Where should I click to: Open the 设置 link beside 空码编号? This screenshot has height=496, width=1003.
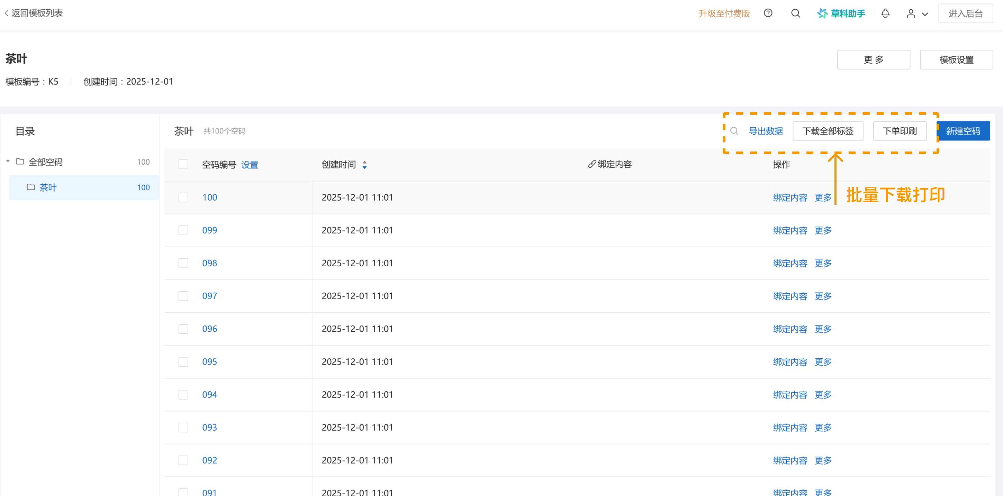pos(250,165)
